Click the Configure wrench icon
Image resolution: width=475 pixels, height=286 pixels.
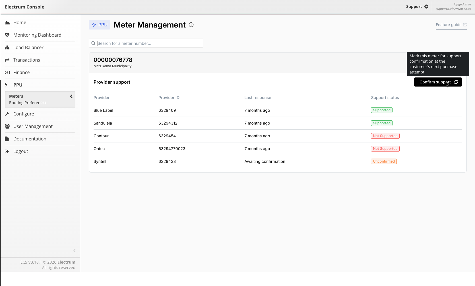tap(7, 114)
